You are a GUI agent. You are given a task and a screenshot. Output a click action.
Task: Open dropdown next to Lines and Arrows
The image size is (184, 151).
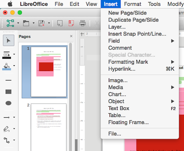14,117
